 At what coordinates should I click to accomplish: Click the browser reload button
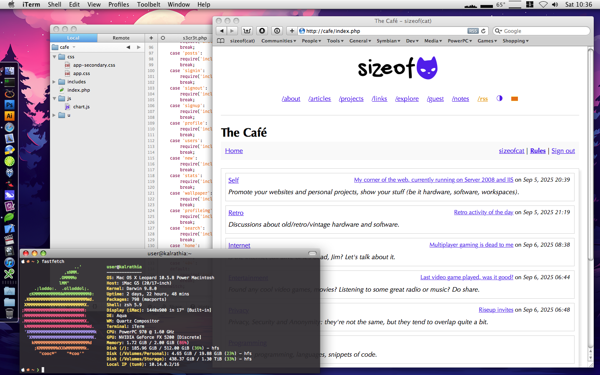[x=483, y=31]
